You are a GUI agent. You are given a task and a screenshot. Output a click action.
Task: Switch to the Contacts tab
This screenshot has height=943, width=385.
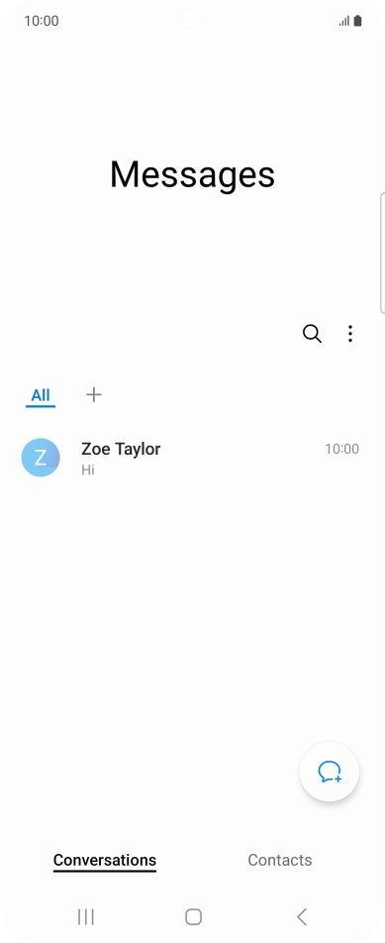280,860
